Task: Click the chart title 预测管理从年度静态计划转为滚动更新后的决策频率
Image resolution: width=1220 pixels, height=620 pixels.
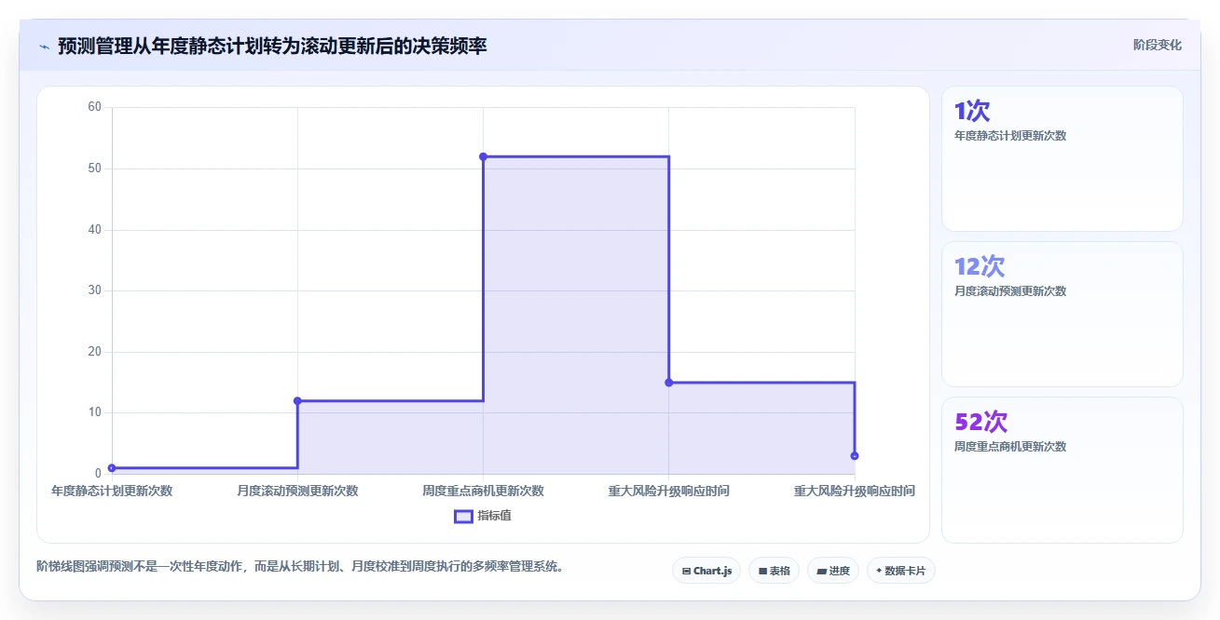Action: [x=272, y=46]
